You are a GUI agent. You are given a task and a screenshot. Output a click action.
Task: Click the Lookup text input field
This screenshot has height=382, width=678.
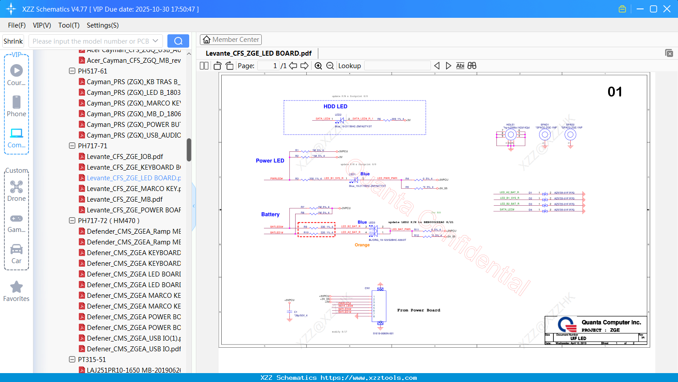coord(397,66)
